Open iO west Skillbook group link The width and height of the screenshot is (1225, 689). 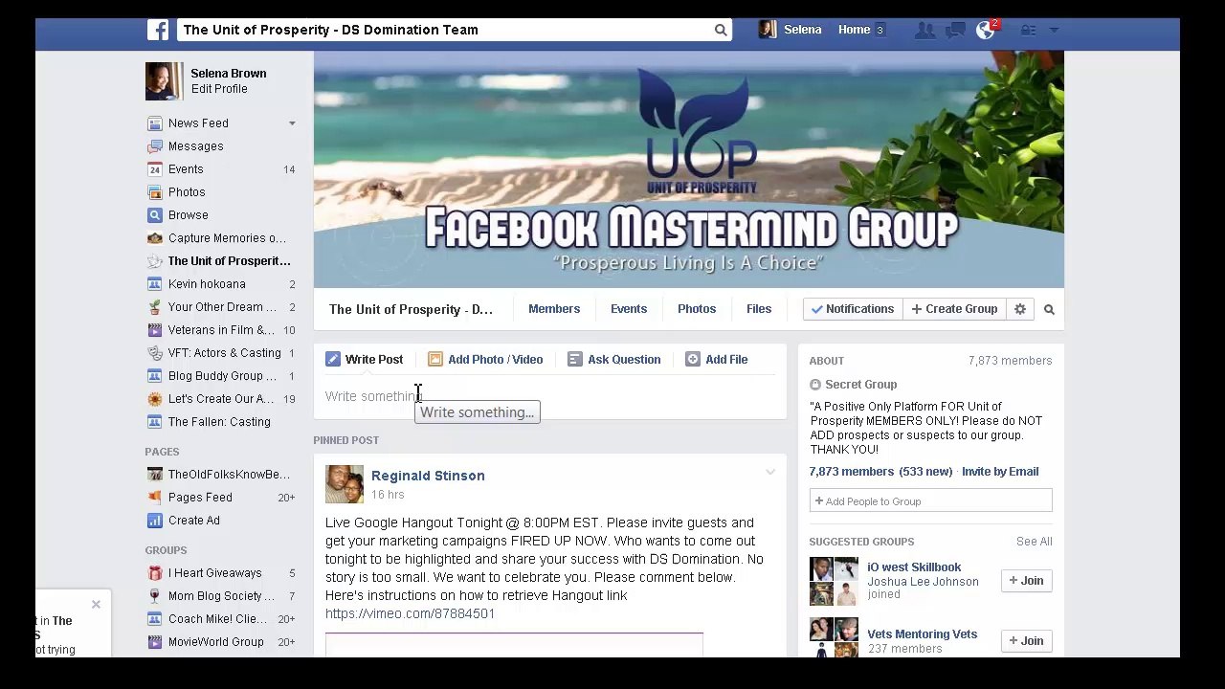(914, 567)
